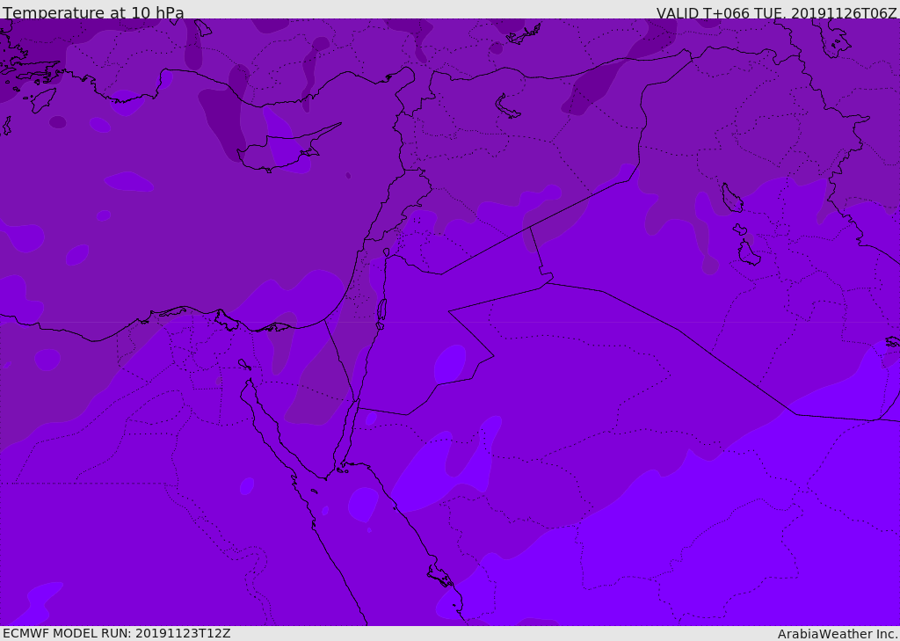Select the 'VALID T+066 TUE. 20191126T06Z' label
Screen dimensions: 900x641
tap(777, 12)
